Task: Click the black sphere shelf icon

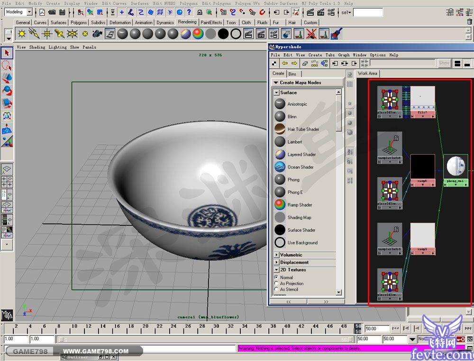Action: pyautogui.click(x=223, y=34)
